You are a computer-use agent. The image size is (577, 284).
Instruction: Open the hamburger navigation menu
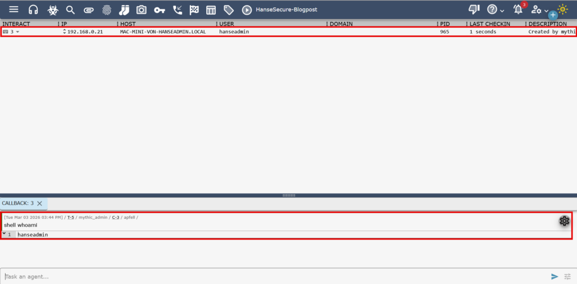click(x=14, y=10)
